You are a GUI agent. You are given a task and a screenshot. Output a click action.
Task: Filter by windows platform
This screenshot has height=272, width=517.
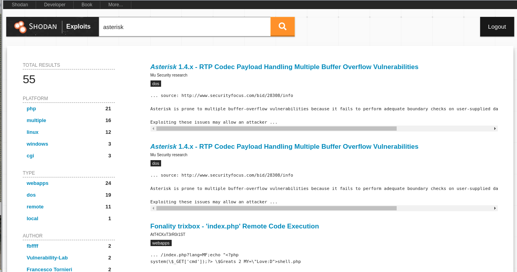pyautogui.click(x=37, y=144)
